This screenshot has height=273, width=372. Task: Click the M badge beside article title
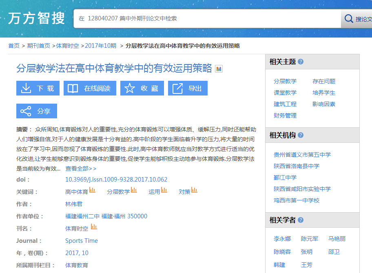219,69
